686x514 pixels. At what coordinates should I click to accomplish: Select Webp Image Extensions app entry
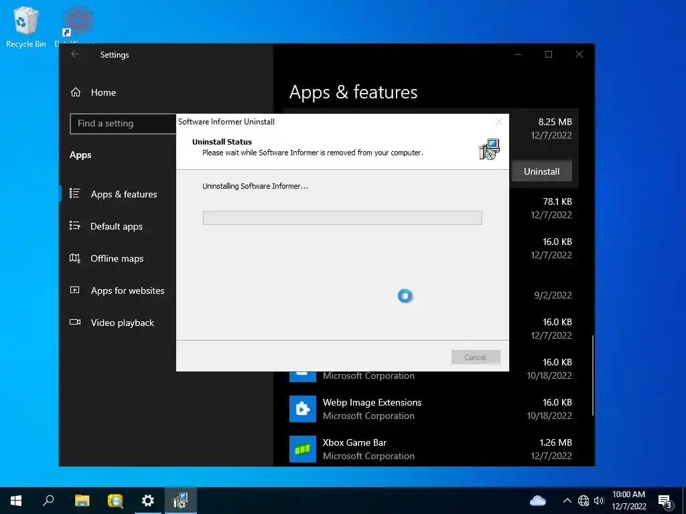[x=431, y=409]
